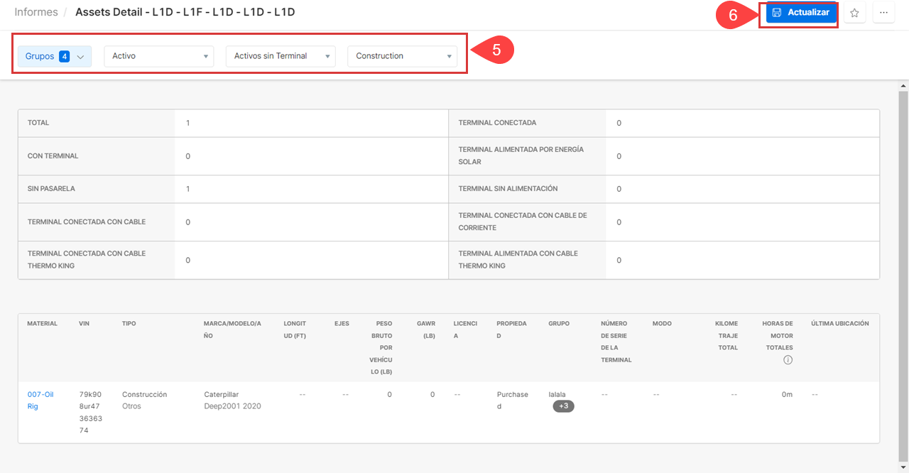This screenshot has height=473, width=909.
Task: Click the disk icon inside Actualizar button
Action: 777,13
